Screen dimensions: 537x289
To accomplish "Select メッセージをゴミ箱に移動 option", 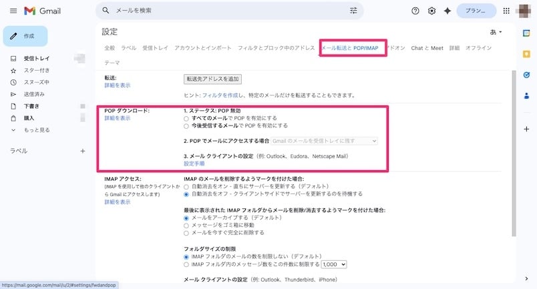I will coord(186,226).
